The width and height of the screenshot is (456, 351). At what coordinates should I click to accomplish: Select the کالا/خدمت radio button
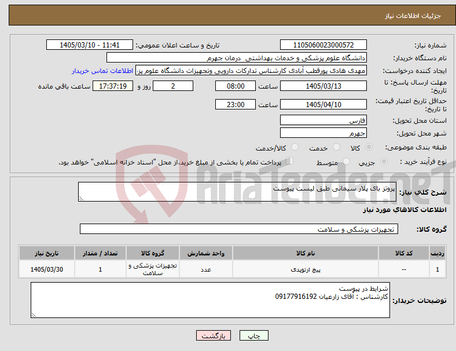coord(295,147)
